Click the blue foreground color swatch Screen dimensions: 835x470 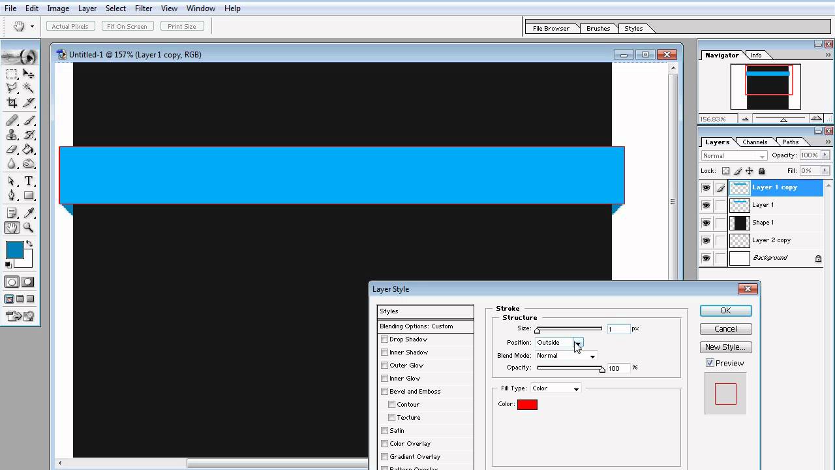click(14, 250)
